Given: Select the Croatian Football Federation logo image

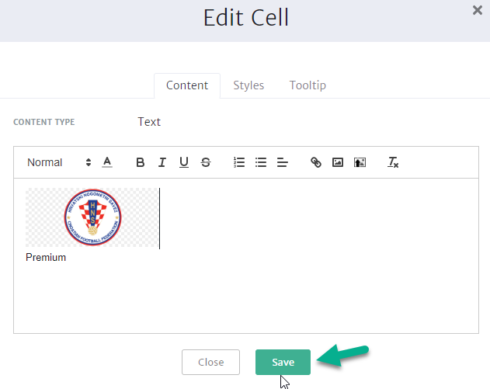Looking at the screenshot, I should click(92, 217).
